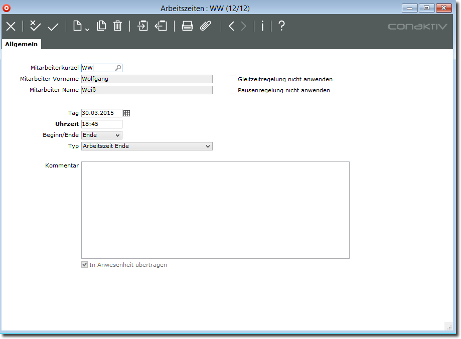Image resolution: width=461 pixels, height=339 pixels.
Task: Click inside the Kommentar text area
Action: click(x=215, y=210)
